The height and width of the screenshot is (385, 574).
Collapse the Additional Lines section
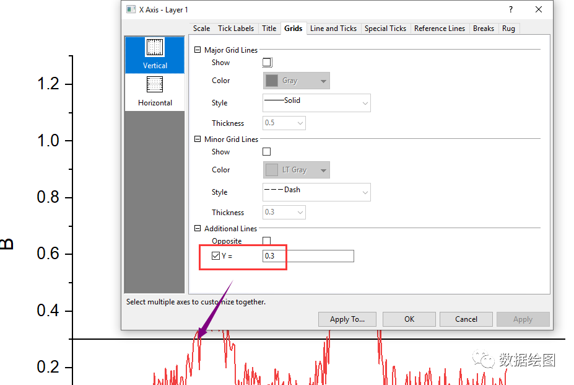198,228
